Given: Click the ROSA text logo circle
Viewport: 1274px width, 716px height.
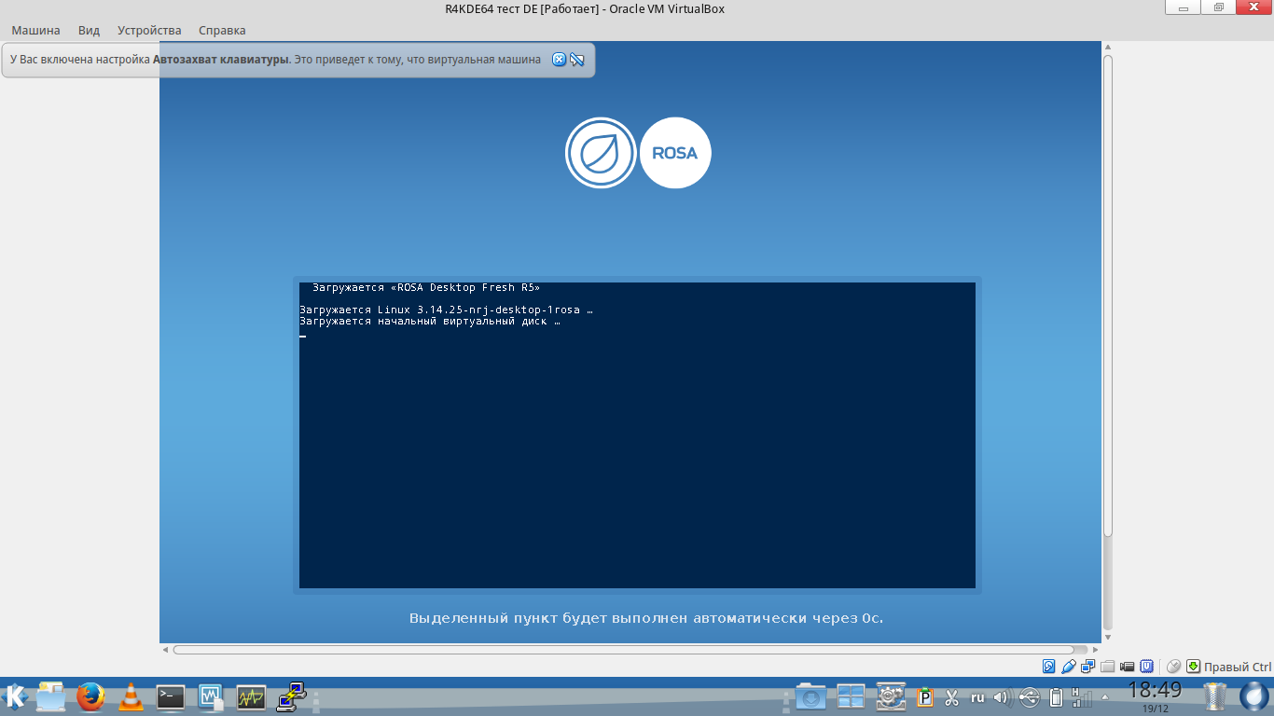Looking at the screenshot, I should pos(675,153).
